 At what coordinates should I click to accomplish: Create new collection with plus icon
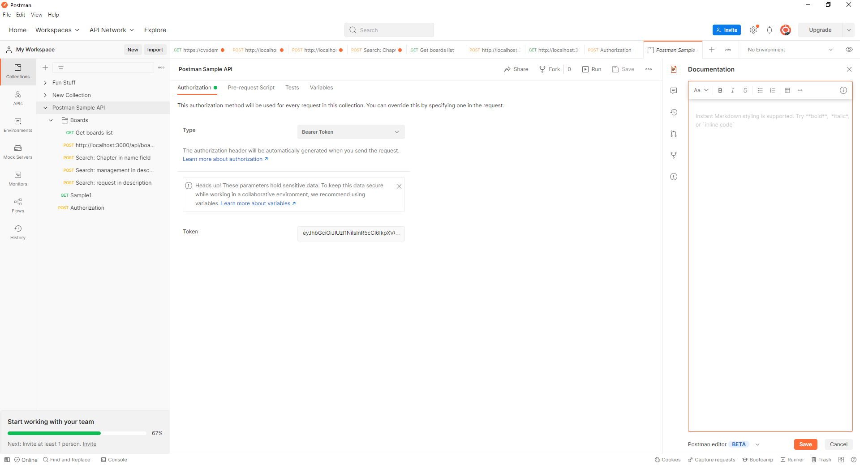[45, 68]
